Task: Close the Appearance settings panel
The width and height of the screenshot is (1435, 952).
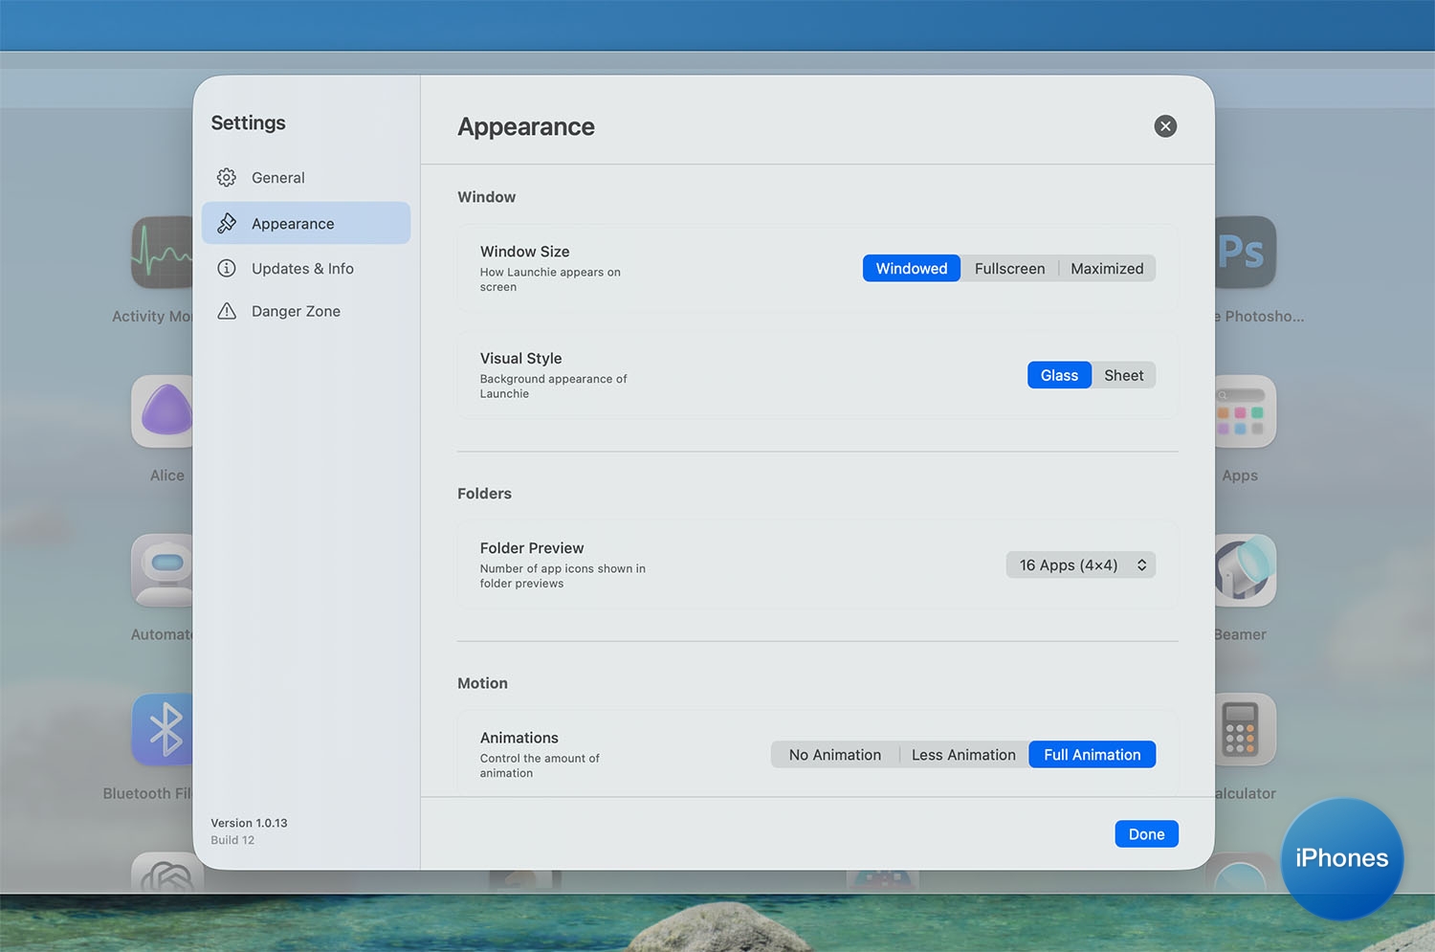Action: click(x=1164, y=126)
